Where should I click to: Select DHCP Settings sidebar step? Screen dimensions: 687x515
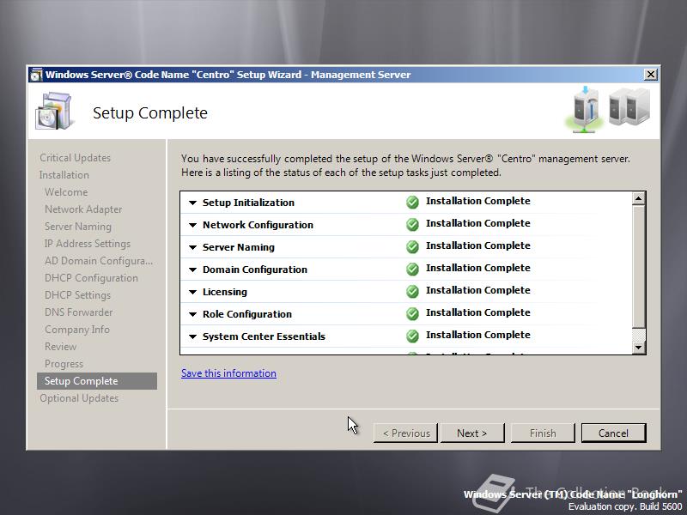point(77,295)
